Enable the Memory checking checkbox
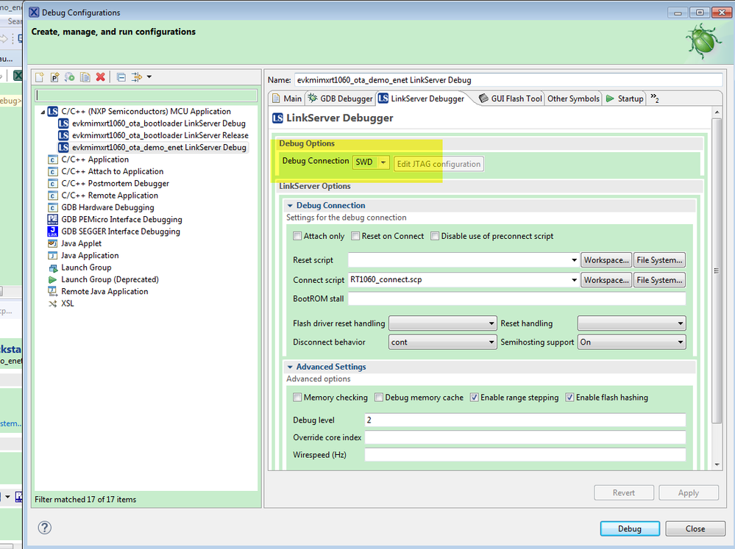 tap(297, 397)
